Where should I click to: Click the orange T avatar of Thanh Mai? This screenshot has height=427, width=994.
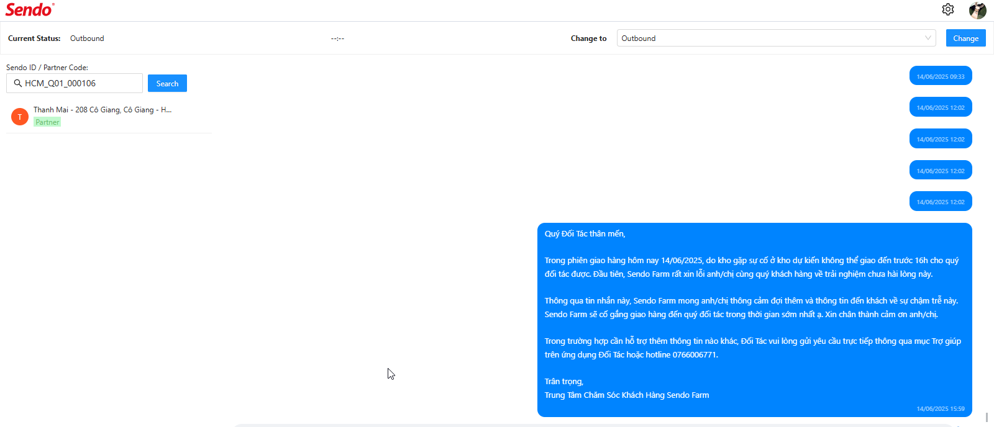pyautogui.click(x=20, y=117)
